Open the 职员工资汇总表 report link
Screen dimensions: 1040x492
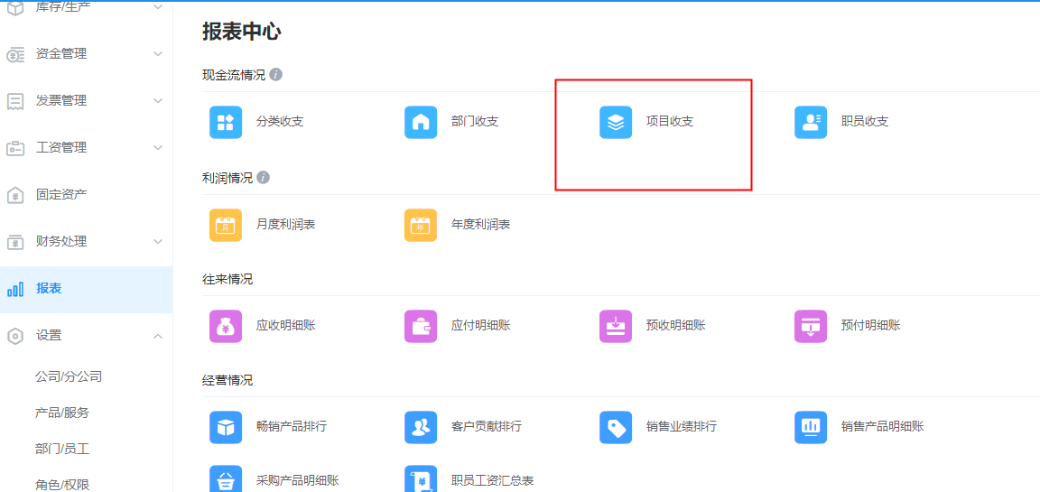[493, 481]
